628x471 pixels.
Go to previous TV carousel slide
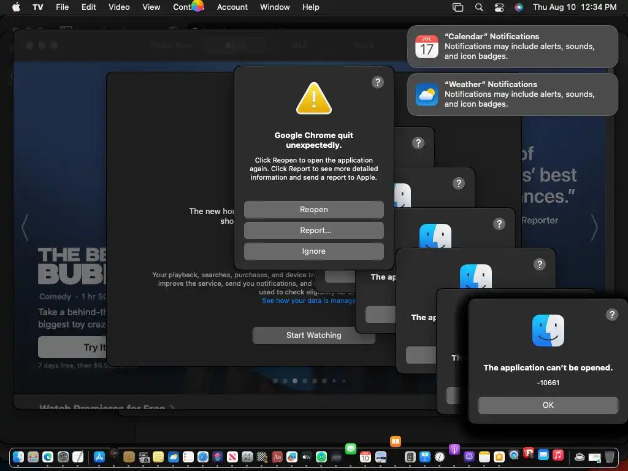pyautogui.click(x=25, y=227)
